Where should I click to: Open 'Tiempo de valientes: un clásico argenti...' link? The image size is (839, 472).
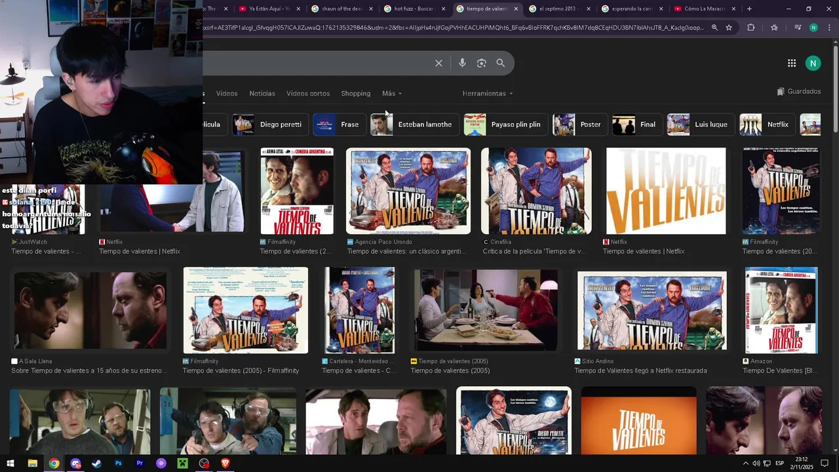coord(406,252)
